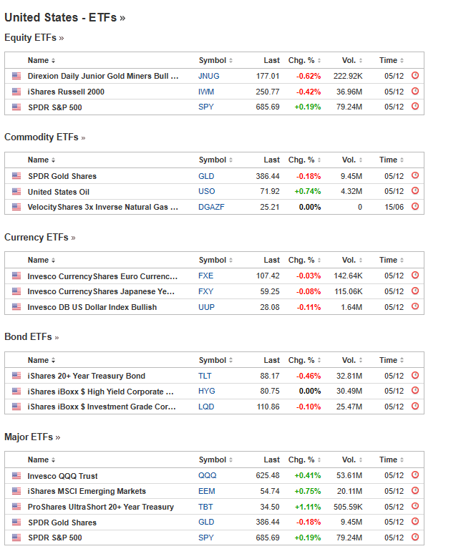Open the Currency ETFs section link
The height and width of the screenshot is (554, 476).
click(39, 237)
